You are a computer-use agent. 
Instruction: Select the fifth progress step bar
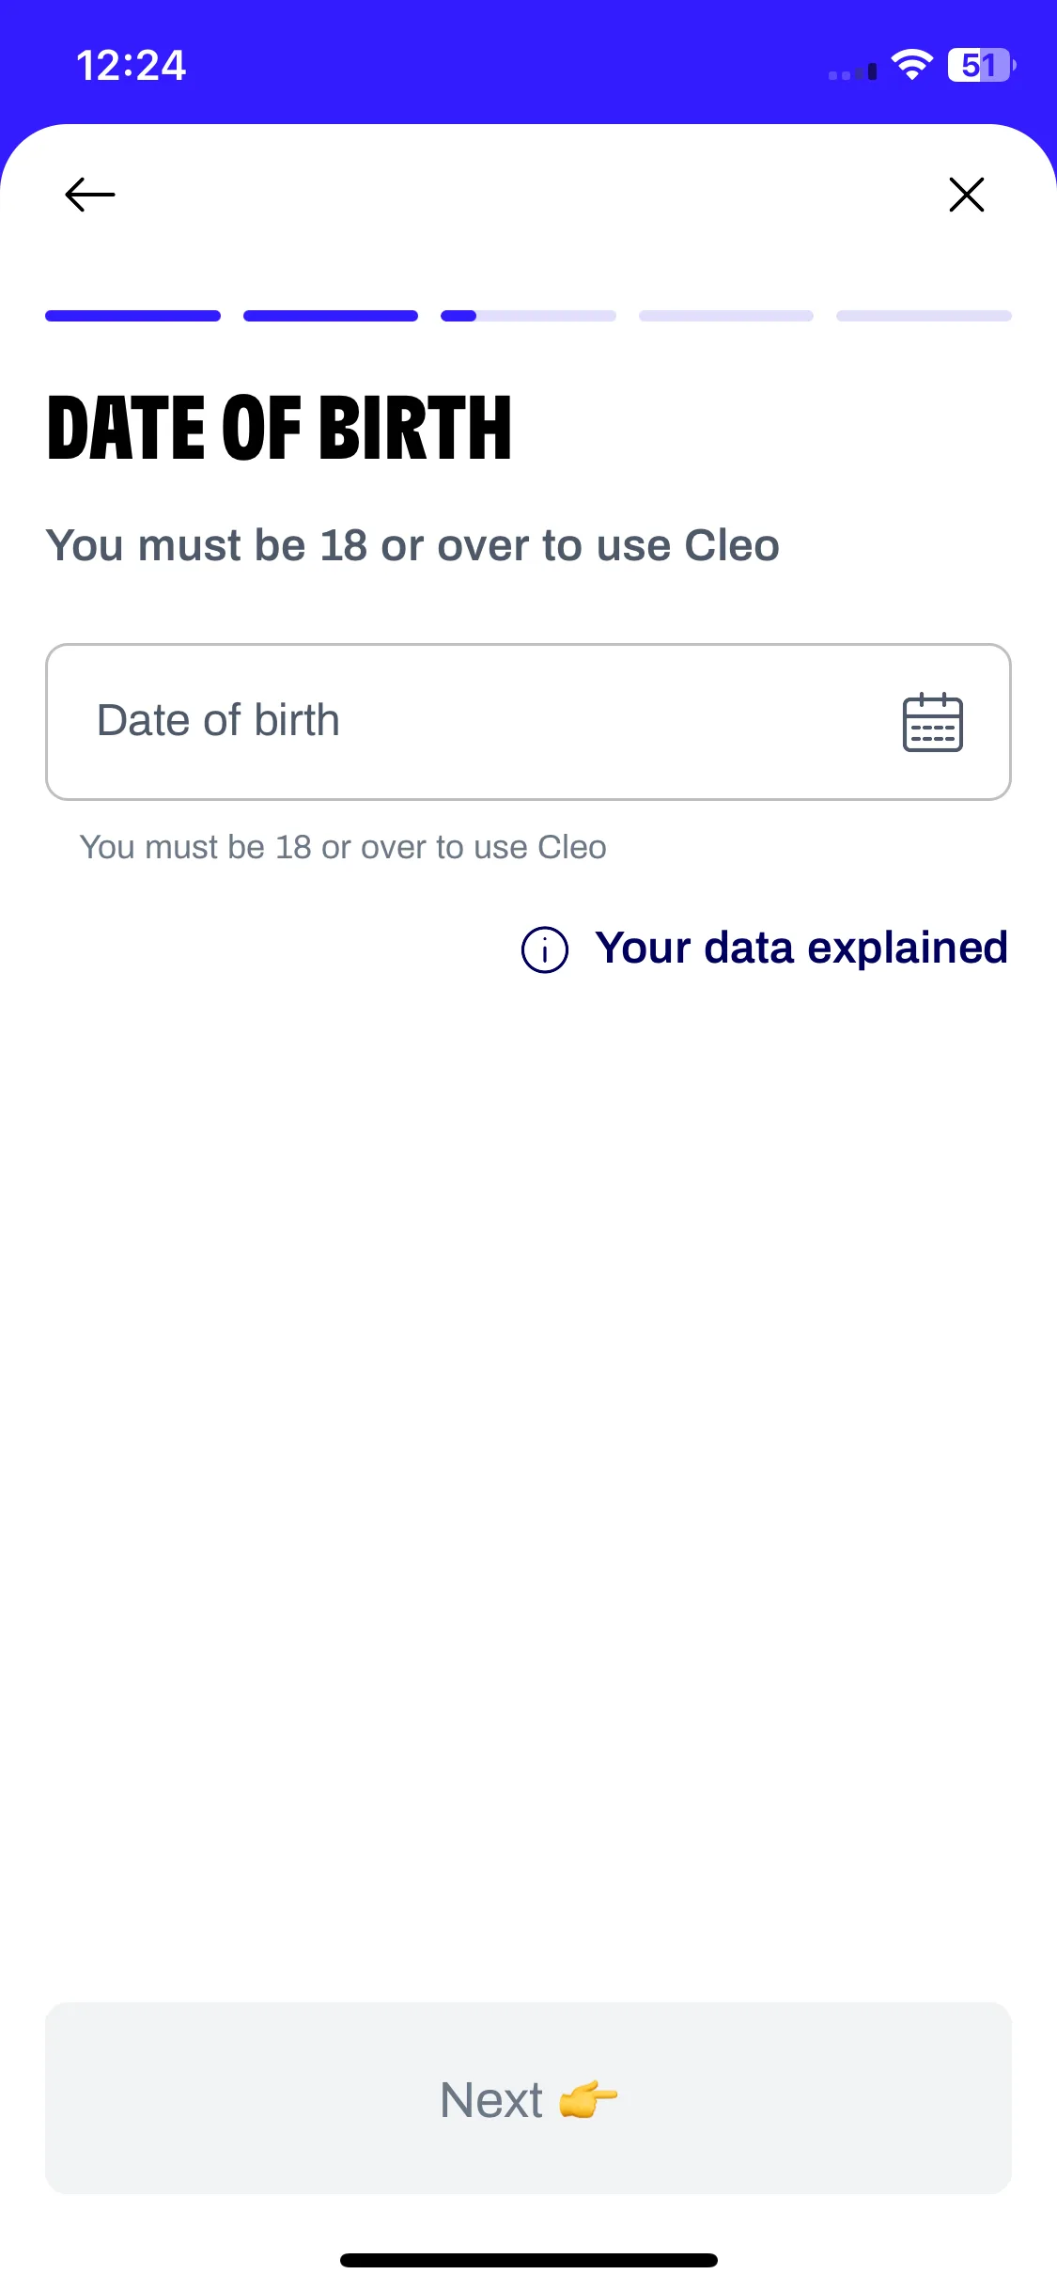[924, 316]
